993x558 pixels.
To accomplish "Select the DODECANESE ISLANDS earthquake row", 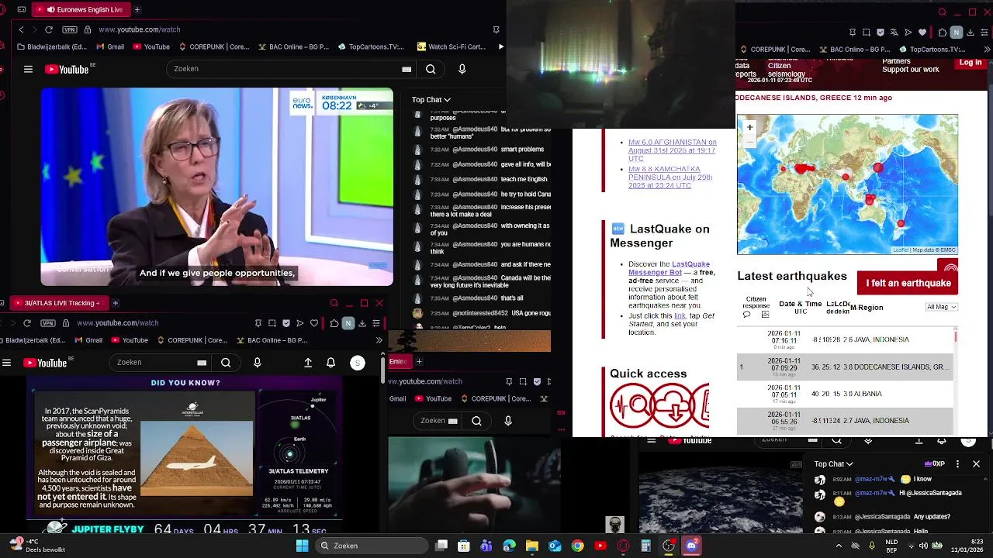I will tap(845, 367).
